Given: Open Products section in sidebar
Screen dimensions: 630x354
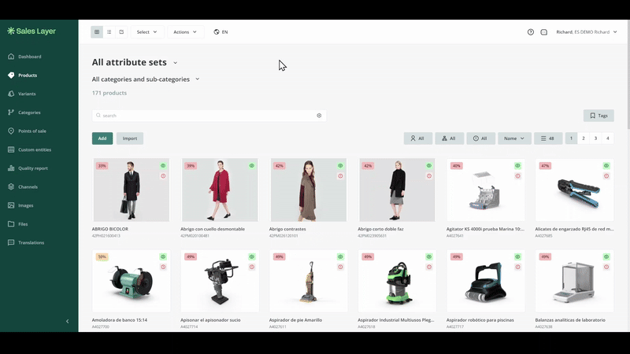Looking at the screenshot, I should coord(28,75).
